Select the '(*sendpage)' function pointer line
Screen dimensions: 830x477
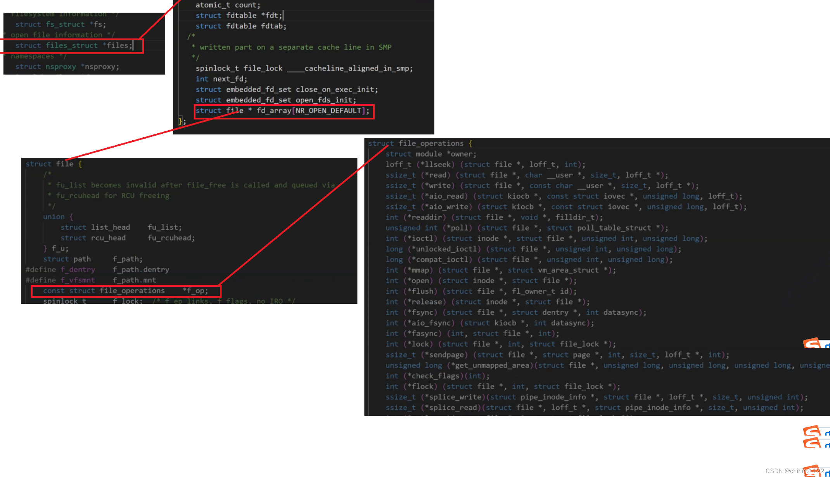click(557, 355)
